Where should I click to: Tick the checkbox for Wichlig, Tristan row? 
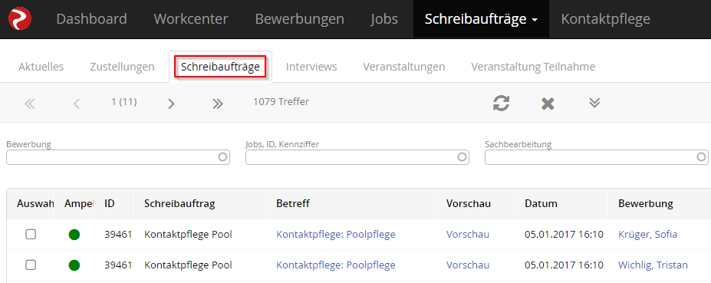(x=31, y=265)
